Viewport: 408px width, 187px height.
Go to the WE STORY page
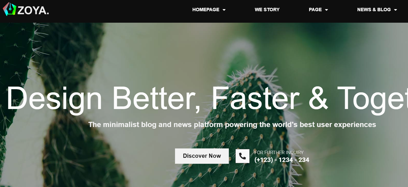click(x=267, y=10)
